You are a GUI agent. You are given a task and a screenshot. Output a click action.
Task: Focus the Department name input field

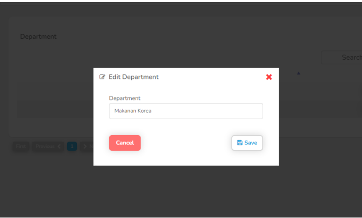click(186, 111)
